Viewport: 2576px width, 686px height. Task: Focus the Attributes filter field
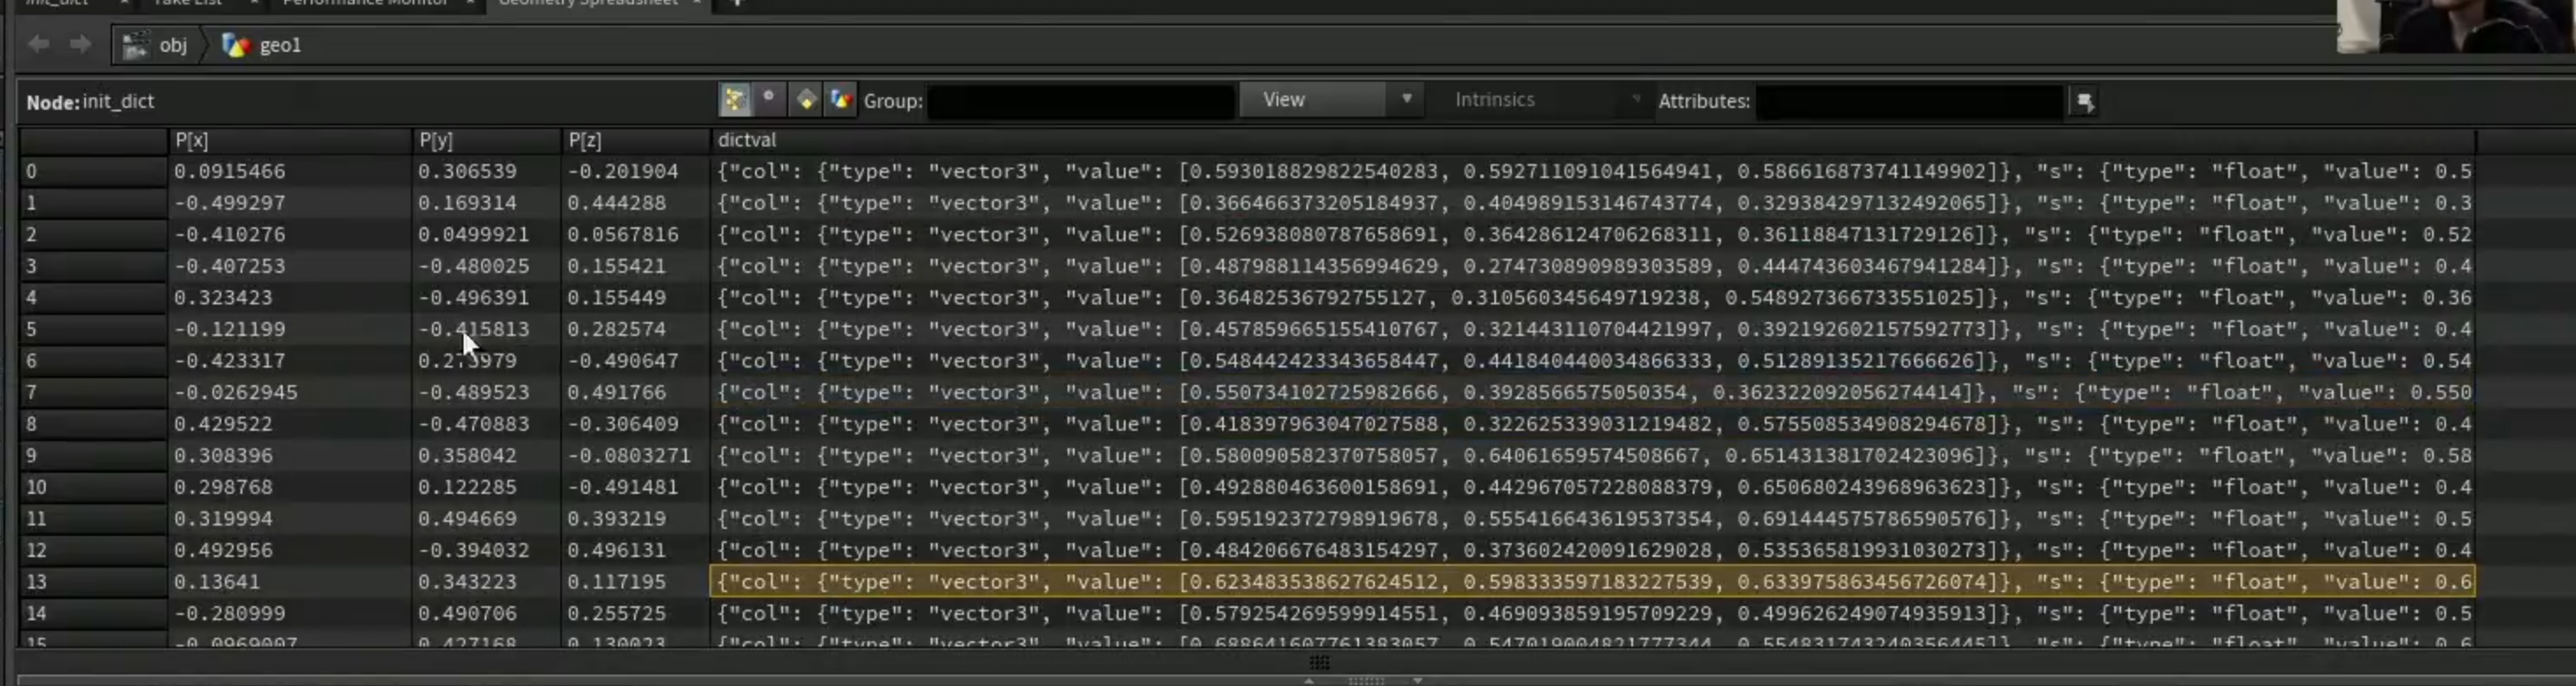click(x=1909, y=101)
